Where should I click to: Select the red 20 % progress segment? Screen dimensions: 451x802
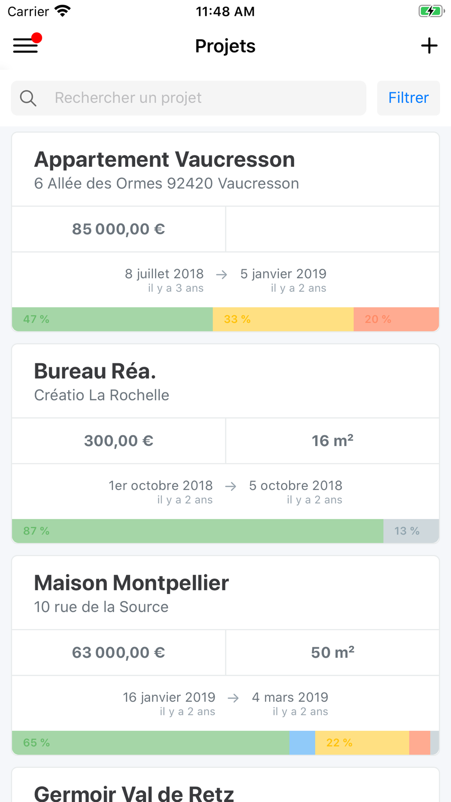396,319
